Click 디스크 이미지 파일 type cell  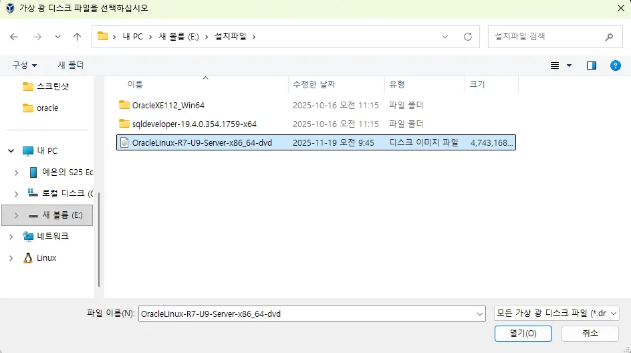pyautogui.click(x=424, y=143)
